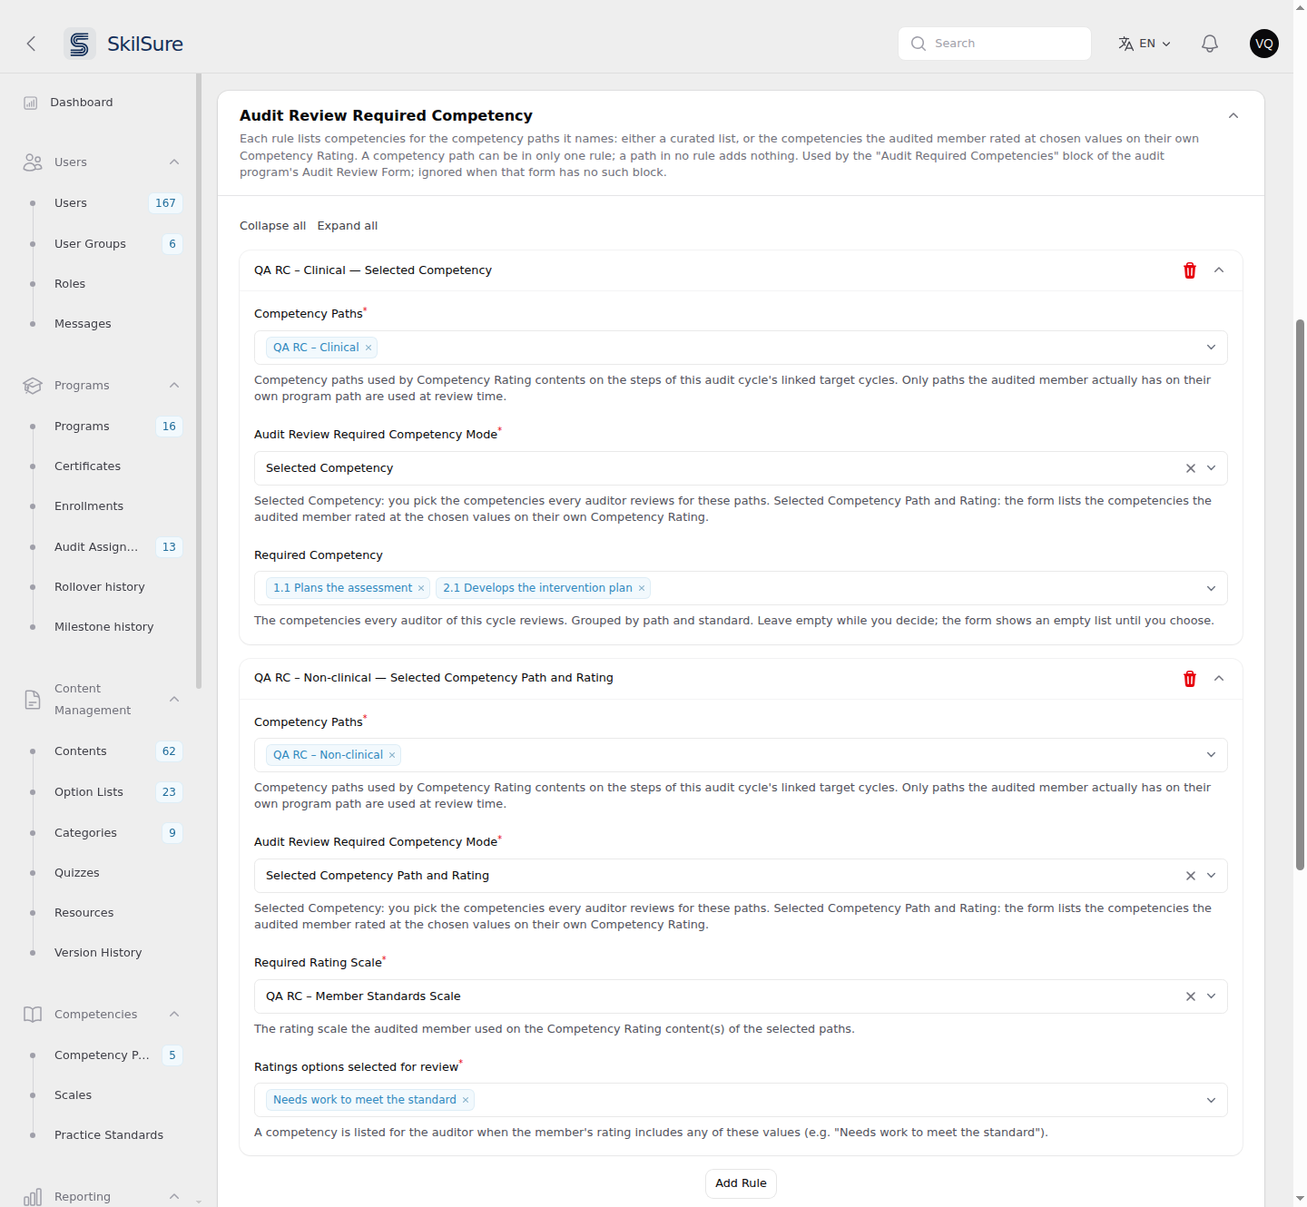Remove the QA RC – Non-clinical path tag
Image resolution: width=1307 pixels, height=1207 pixels.
(392, 755)
